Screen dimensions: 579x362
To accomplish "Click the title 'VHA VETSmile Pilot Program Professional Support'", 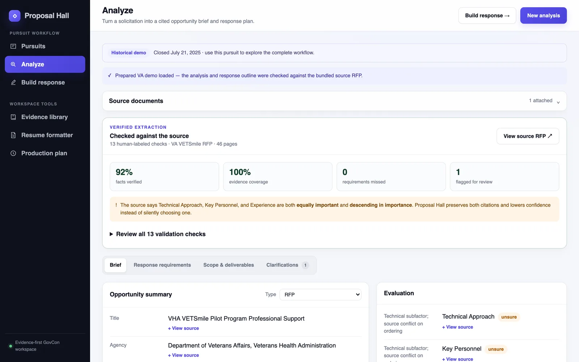I will (236, 319).
